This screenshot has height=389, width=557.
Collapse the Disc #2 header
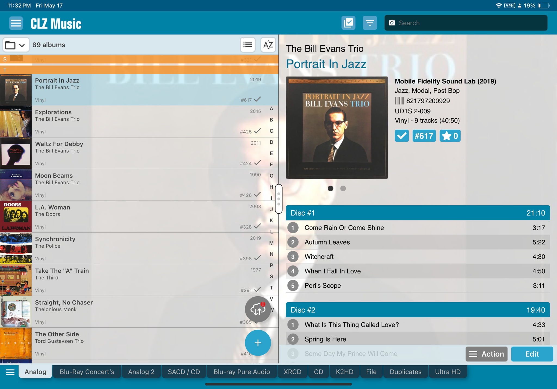(418, 310)
